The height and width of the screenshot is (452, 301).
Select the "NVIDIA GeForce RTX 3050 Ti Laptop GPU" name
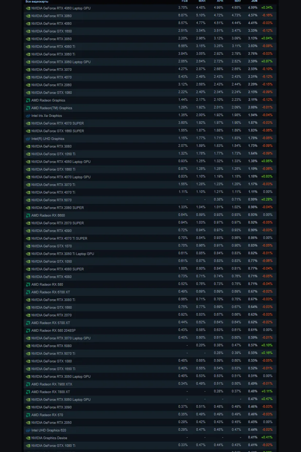tap(63, 254)
